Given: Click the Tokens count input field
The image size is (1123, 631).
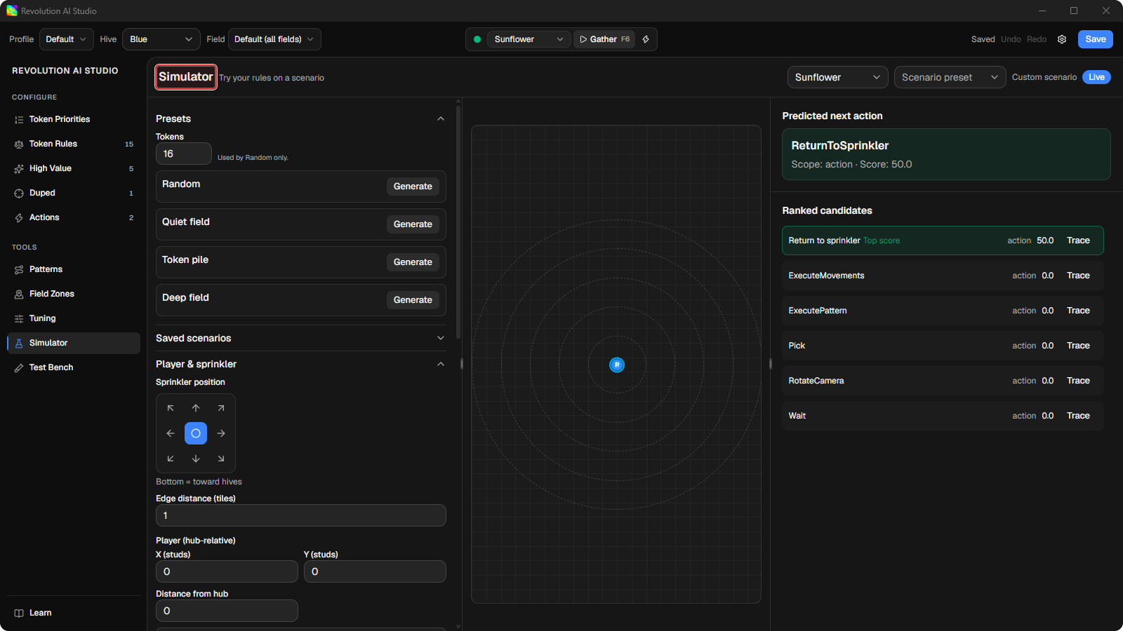Looking at the screenshot, I should point(183,154).
